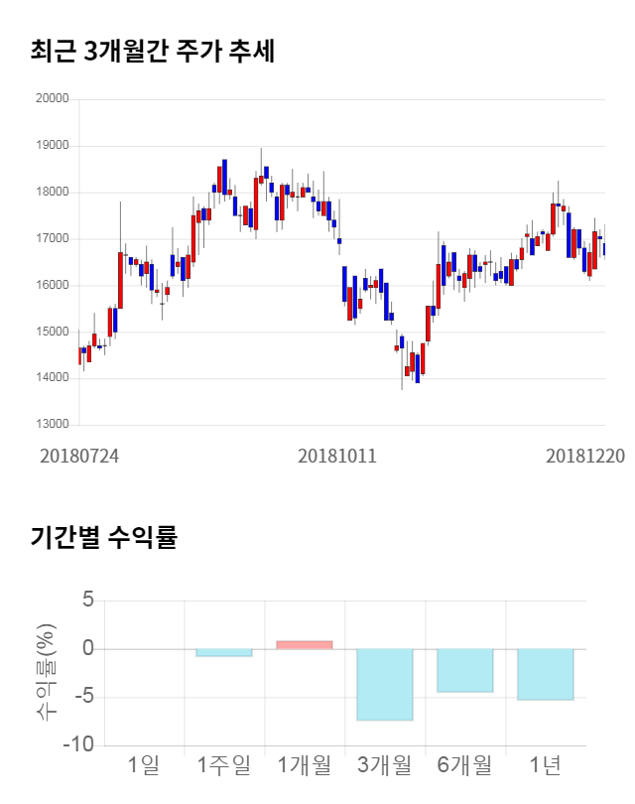Screen dimensions: 635x804
Task: Click the red 1개월 positive return bar
Action: [x=305, y=644]
